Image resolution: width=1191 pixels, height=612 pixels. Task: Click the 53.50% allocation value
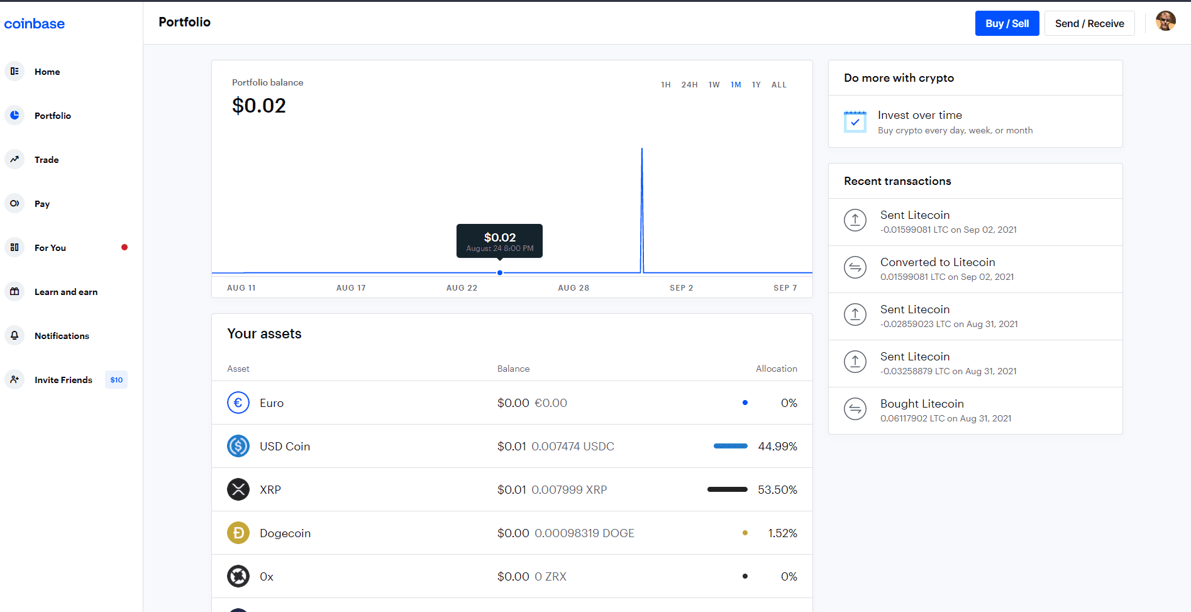click(777, 490)
